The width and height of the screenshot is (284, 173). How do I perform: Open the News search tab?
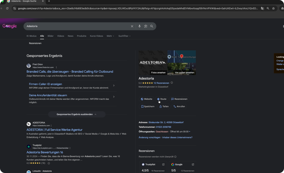click(x=70, y=36)
